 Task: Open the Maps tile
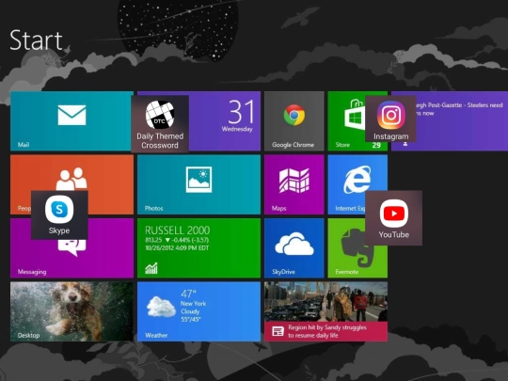click(294, 184)
